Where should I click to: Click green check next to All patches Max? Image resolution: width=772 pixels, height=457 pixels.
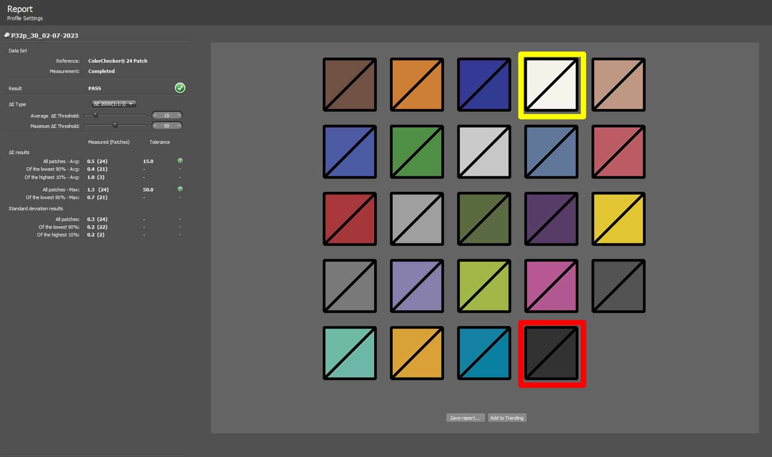pos(180,189)
